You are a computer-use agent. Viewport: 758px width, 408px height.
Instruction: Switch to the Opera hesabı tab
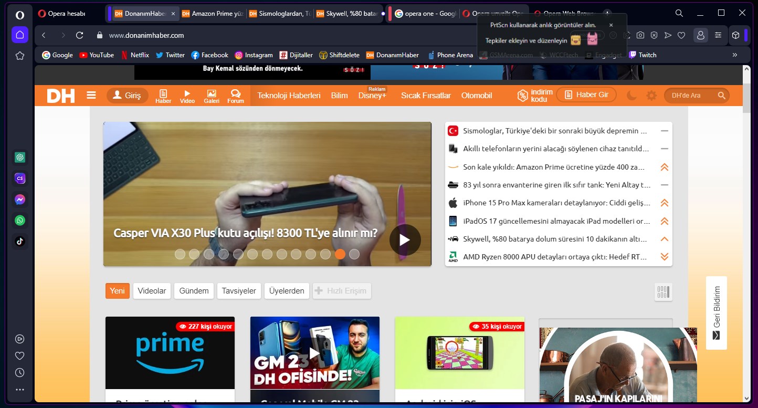point(69,14)
